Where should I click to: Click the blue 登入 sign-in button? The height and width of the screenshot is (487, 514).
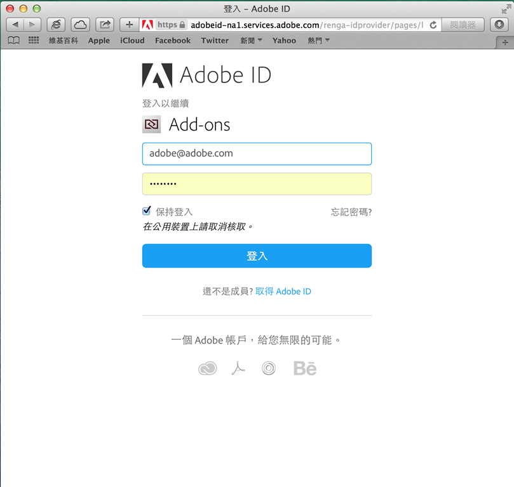[x=257, y=256]
